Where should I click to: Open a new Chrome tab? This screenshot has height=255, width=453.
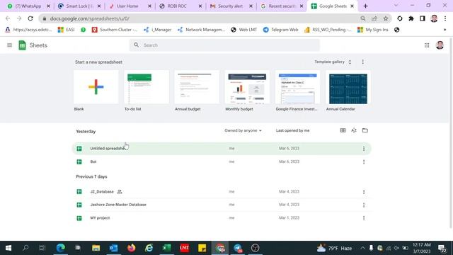tap(365, 6)
